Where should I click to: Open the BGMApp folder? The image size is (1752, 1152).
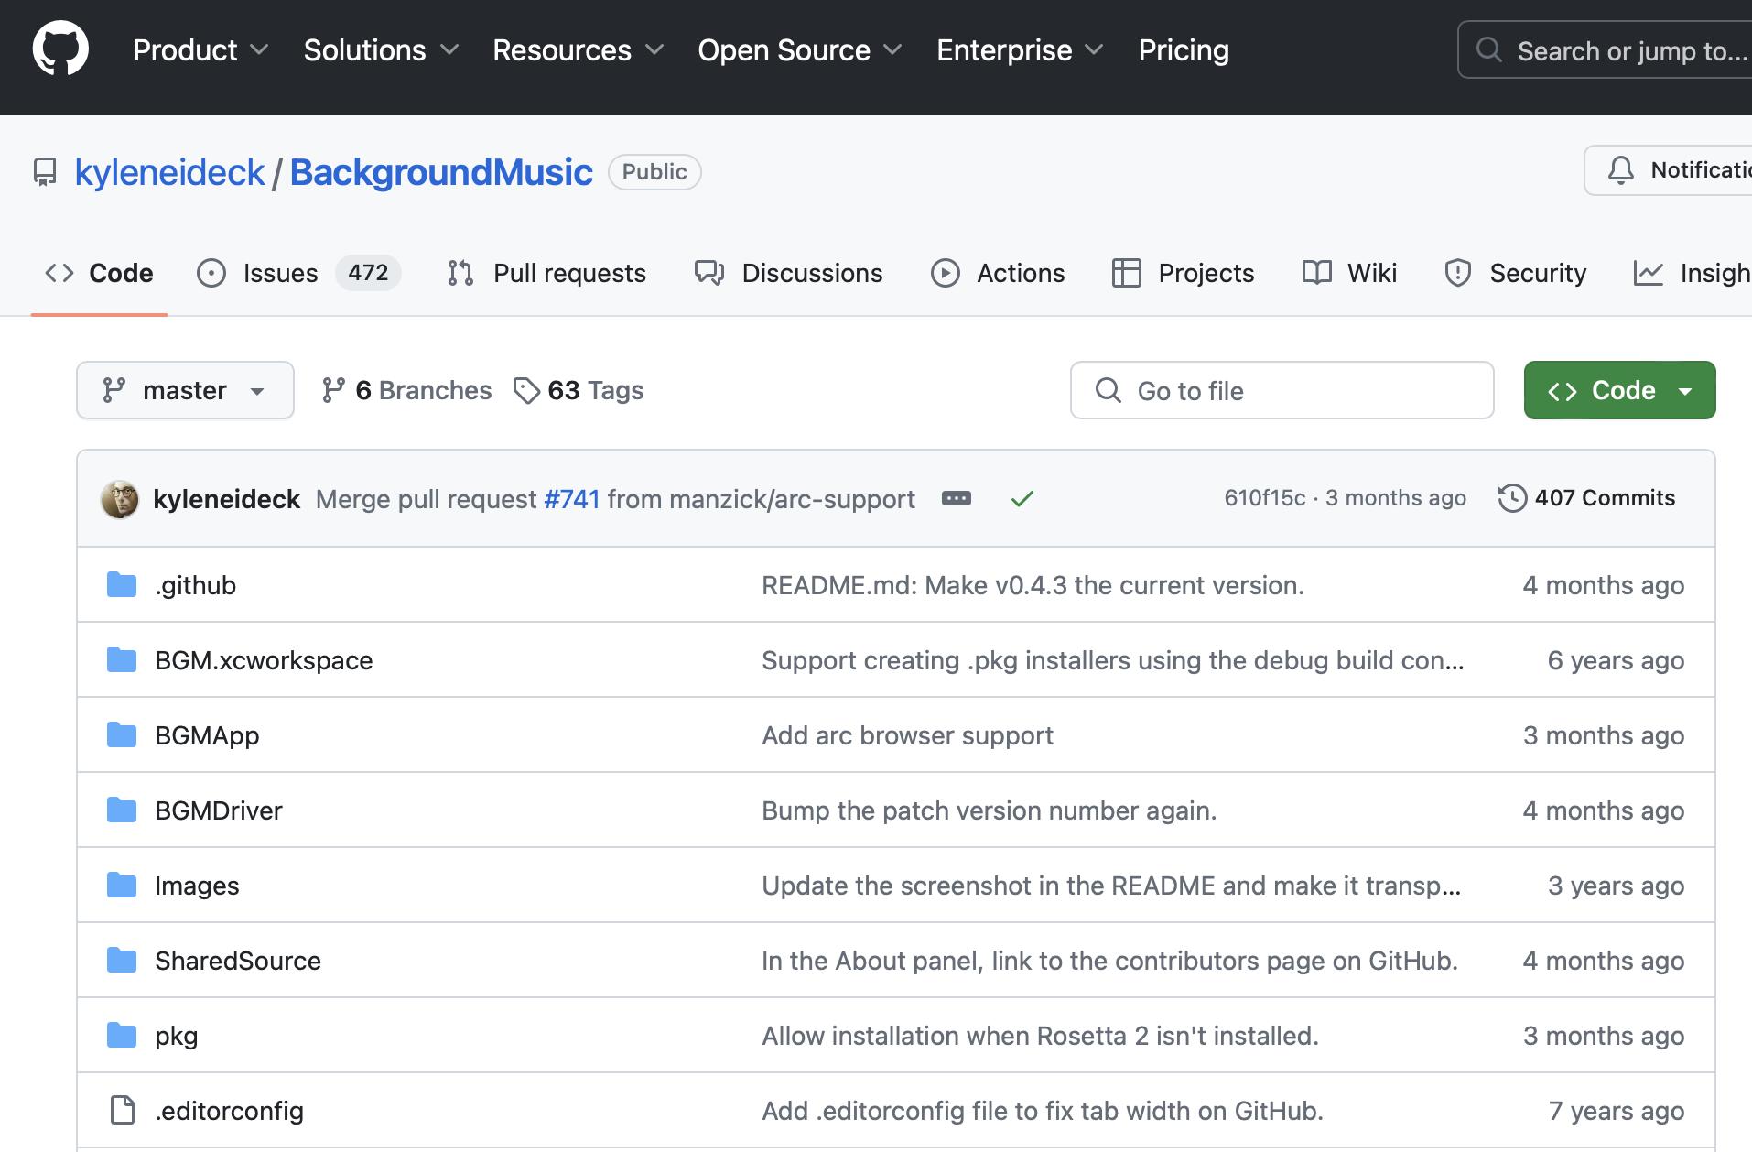click(207, 735)
